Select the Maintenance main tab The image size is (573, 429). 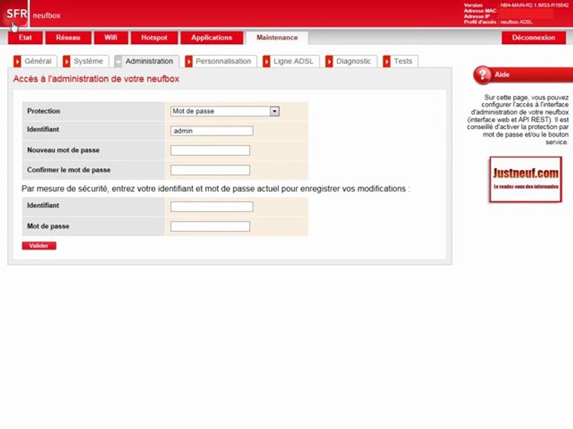[x=277, y=38]
